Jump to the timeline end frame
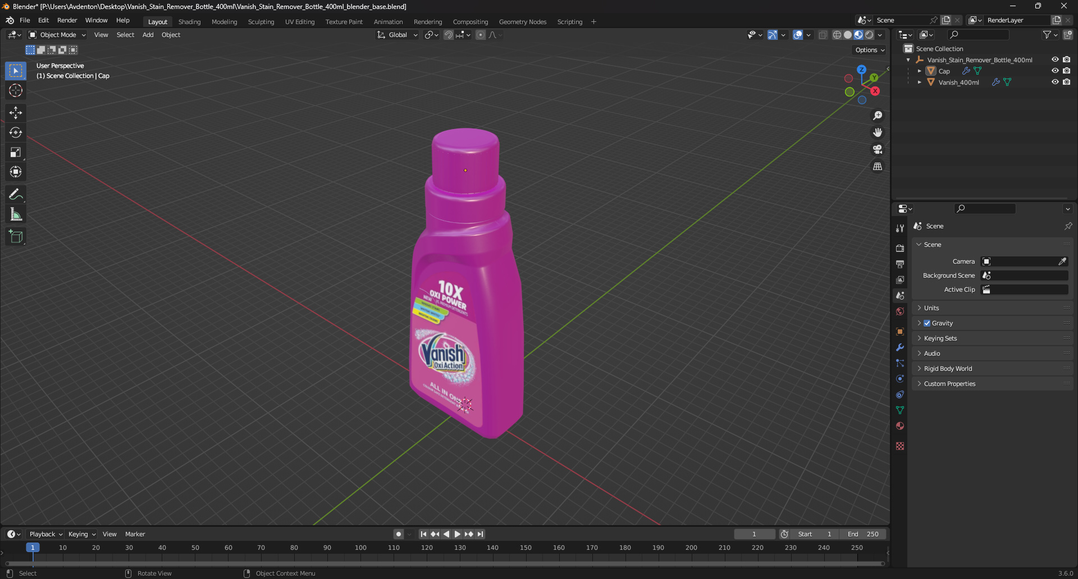 coord(480,534)
